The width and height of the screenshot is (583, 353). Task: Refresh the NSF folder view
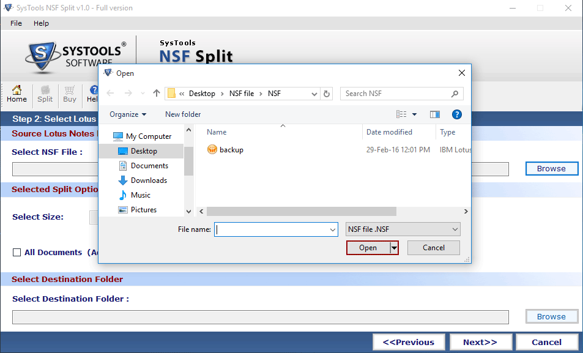[327, 93]
